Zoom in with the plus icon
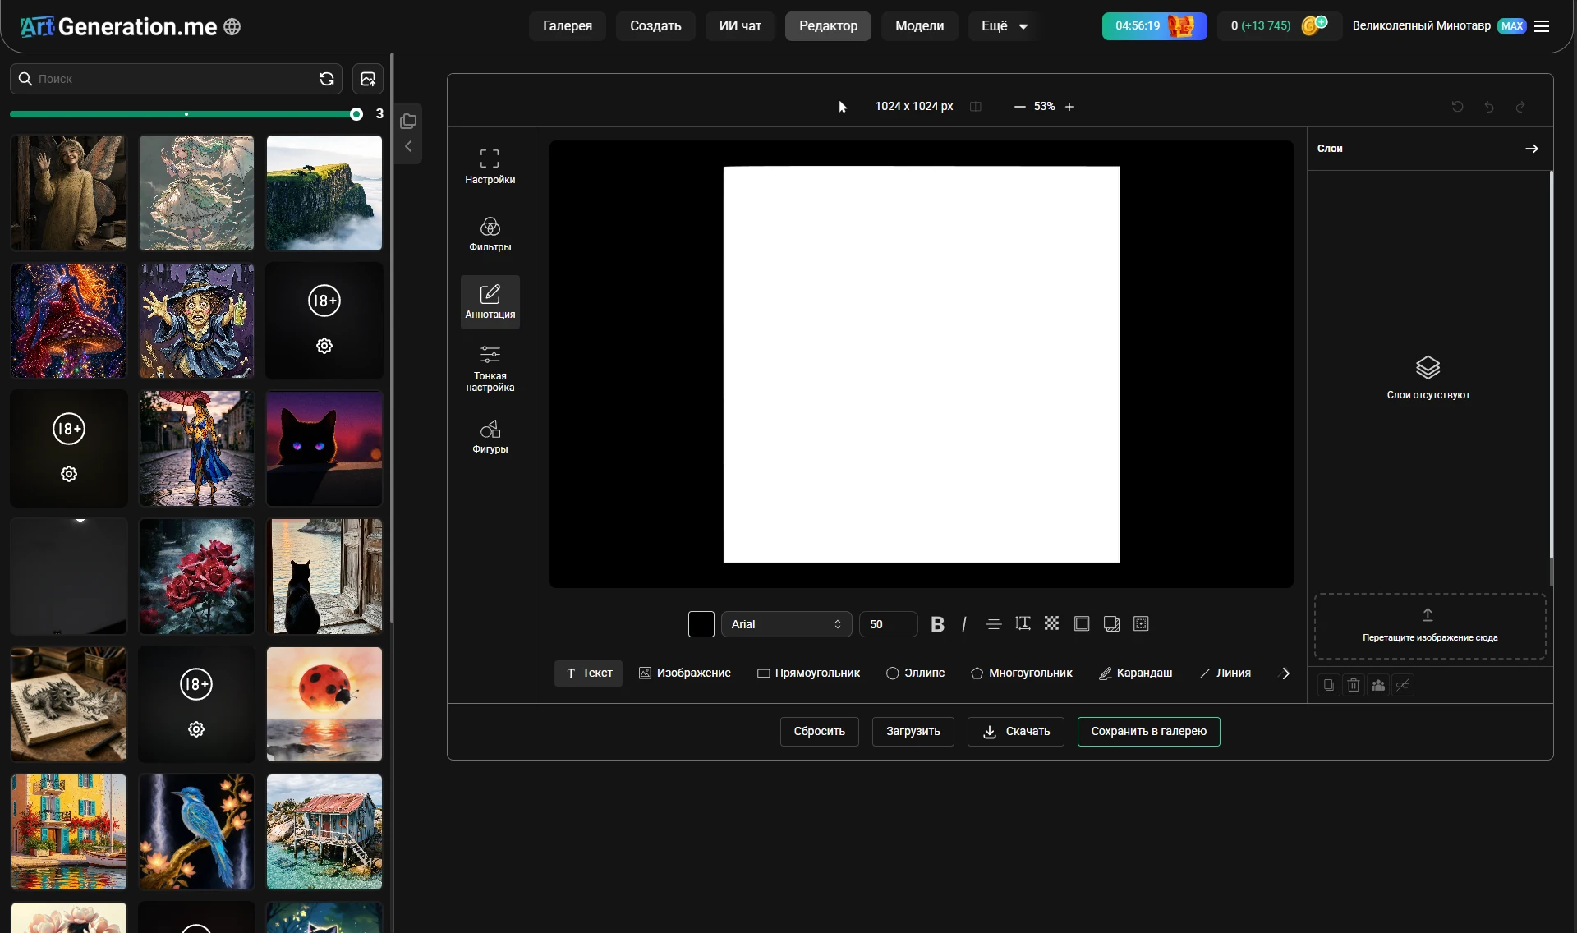 (1069, 107)
